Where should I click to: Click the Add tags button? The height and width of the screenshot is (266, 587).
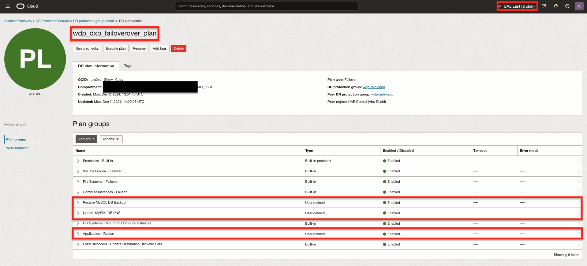click(x=160, y=49)
